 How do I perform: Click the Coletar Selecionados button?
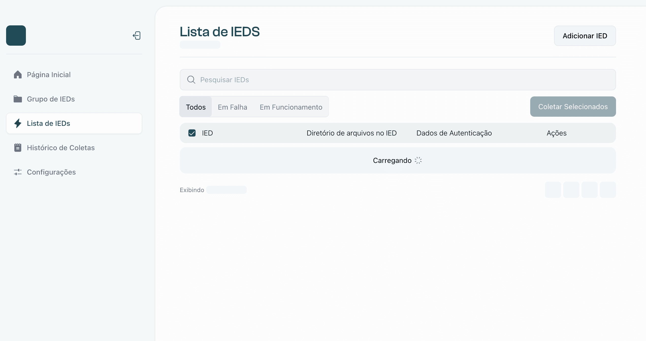click(573, 107)
